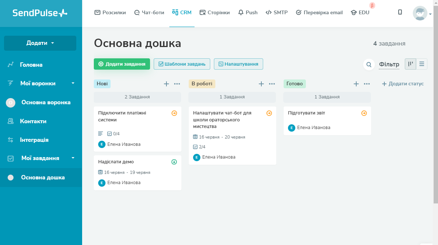The image size is (438, 245).
Task: Open SMTP tab
Action: pos(277,12)
